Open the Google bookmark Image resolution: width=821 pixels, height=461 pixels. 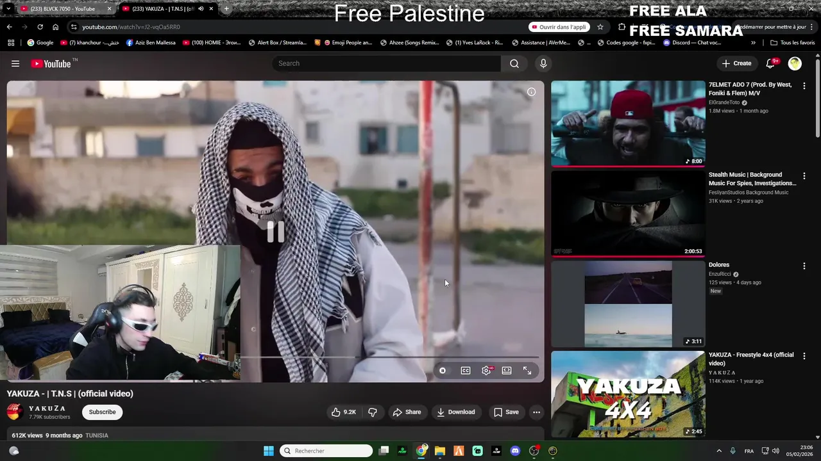40,43
